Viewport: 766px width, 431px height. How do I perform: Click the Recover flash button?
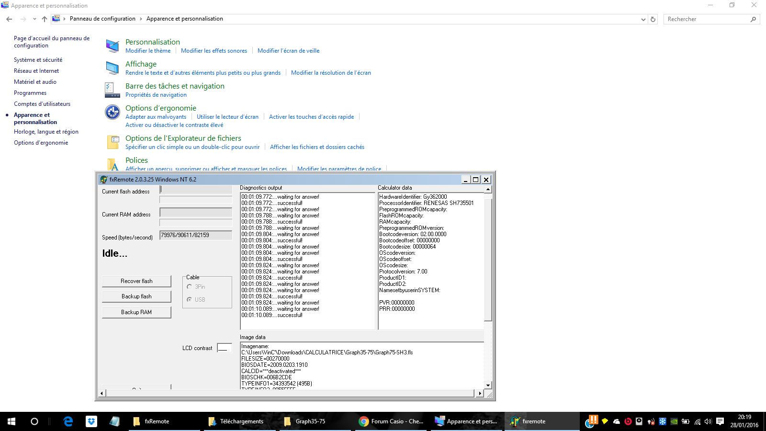tap(136, 281)
